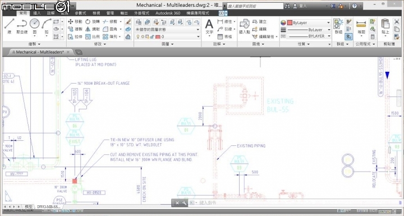
Task: Switch to Mechanical - Multileaders file tab
Action: tap(40, 52)
